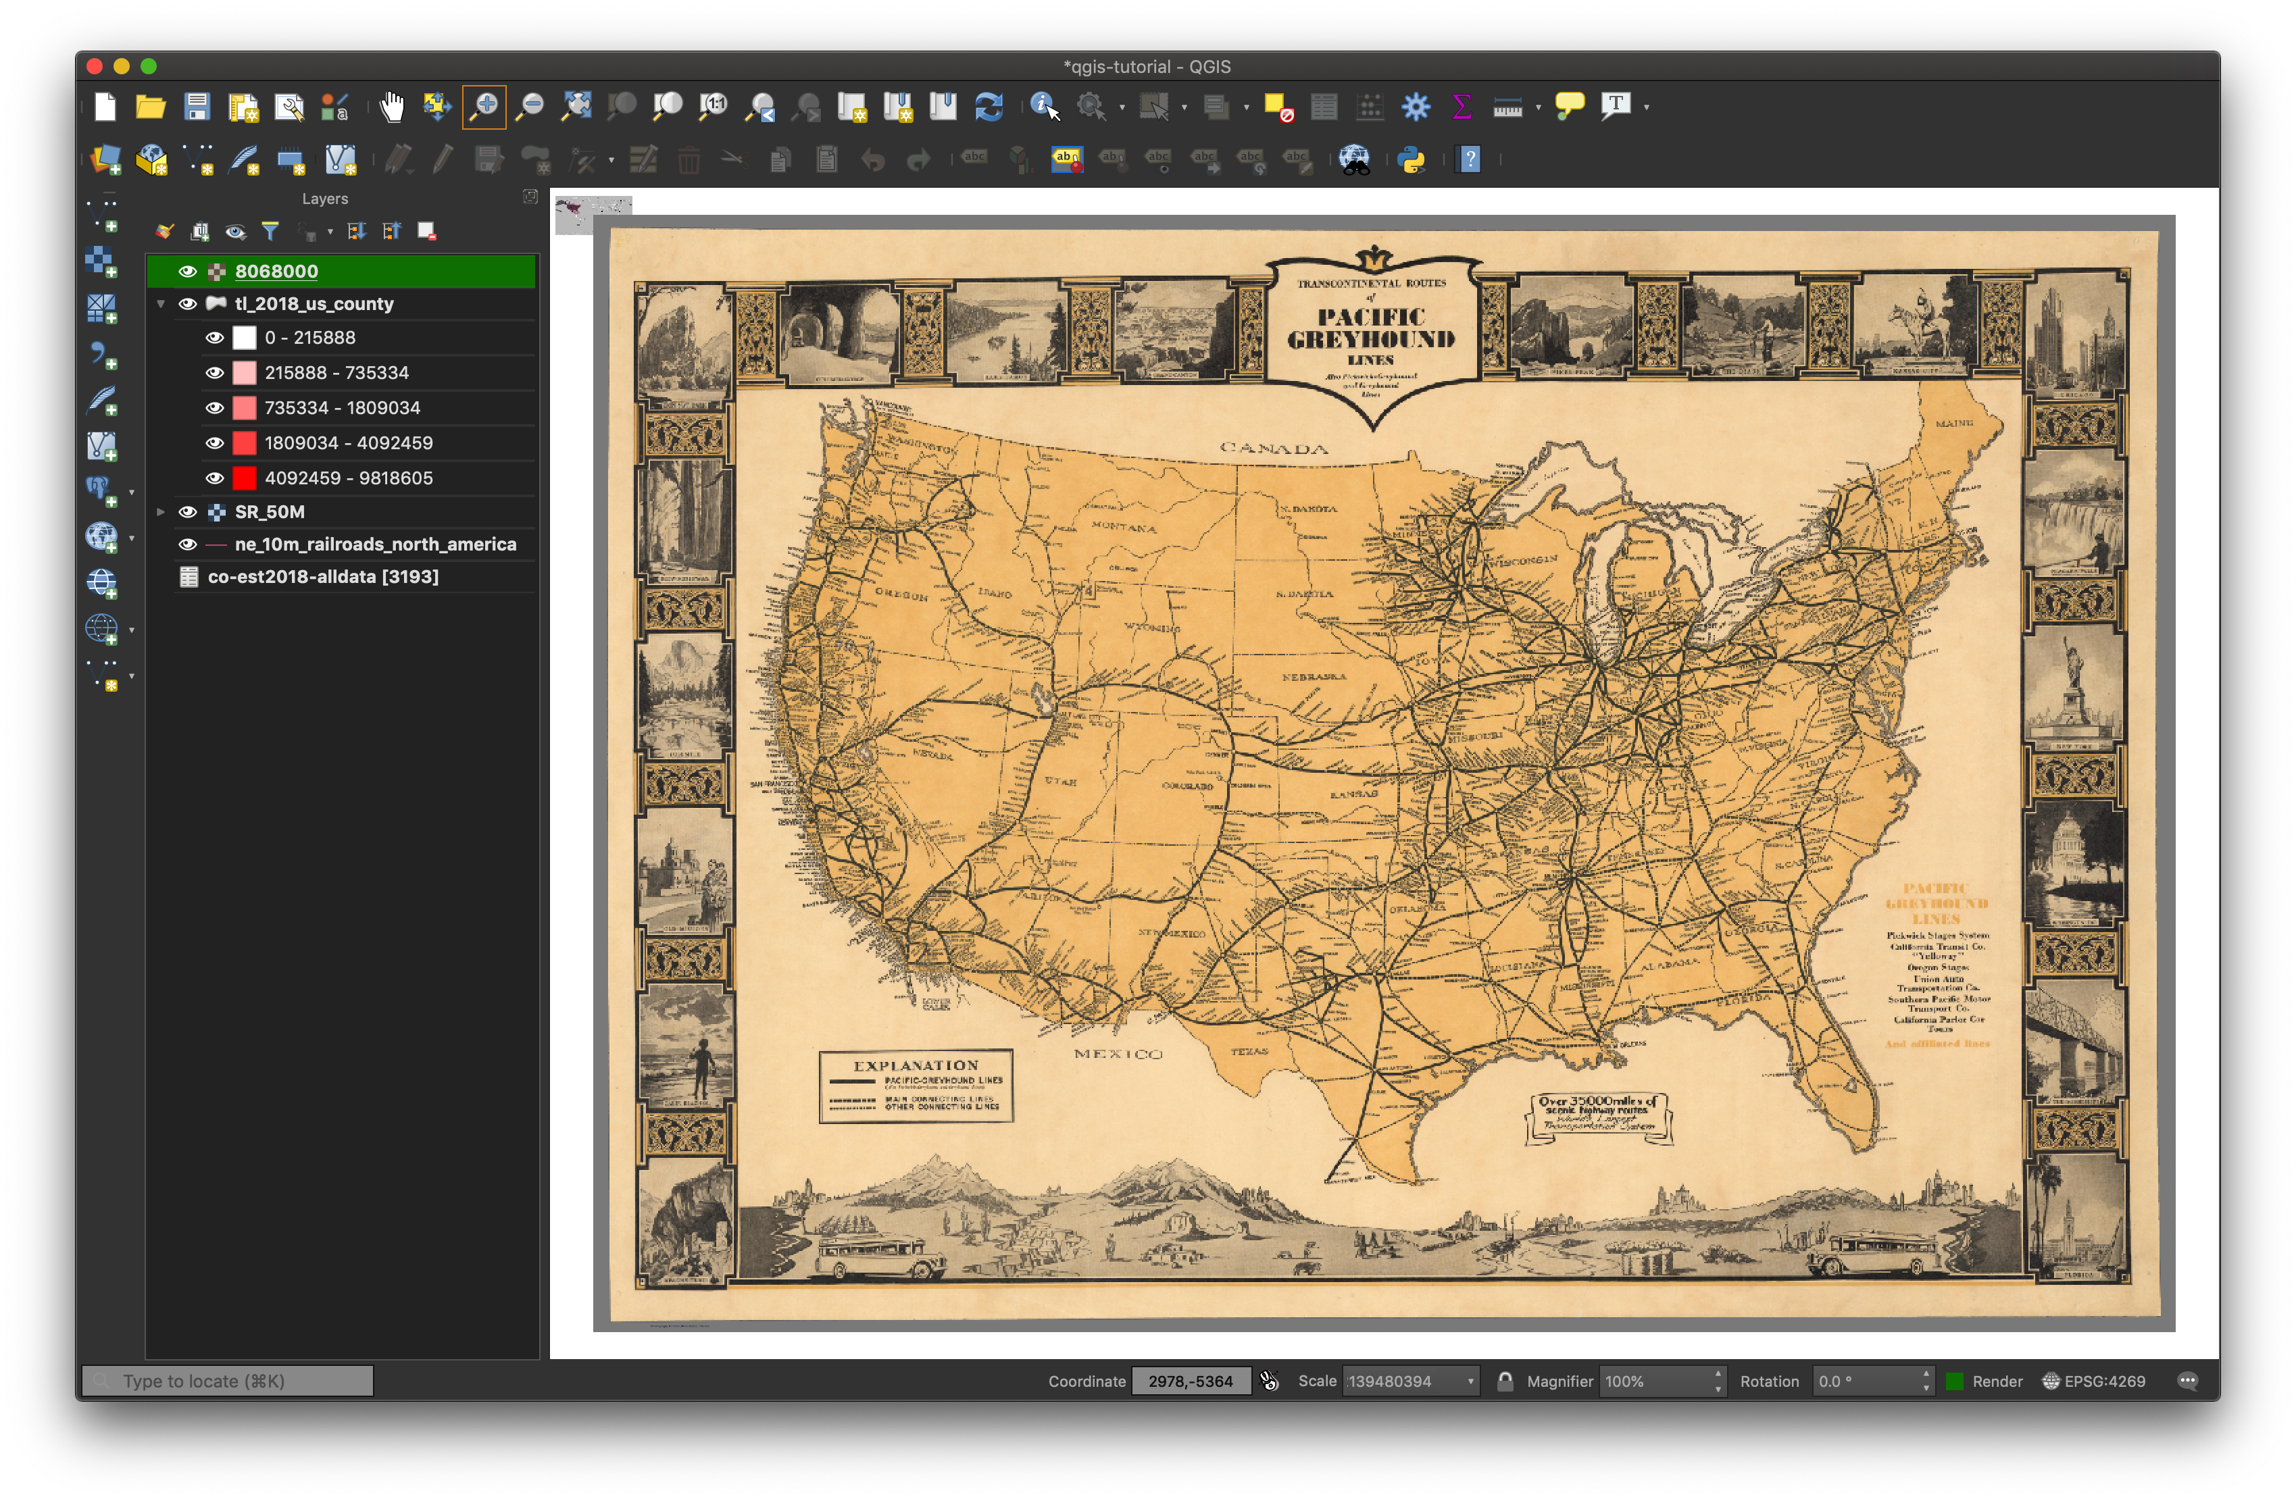Toggle extents and mouse position display

click(x=1270, y=1381)
